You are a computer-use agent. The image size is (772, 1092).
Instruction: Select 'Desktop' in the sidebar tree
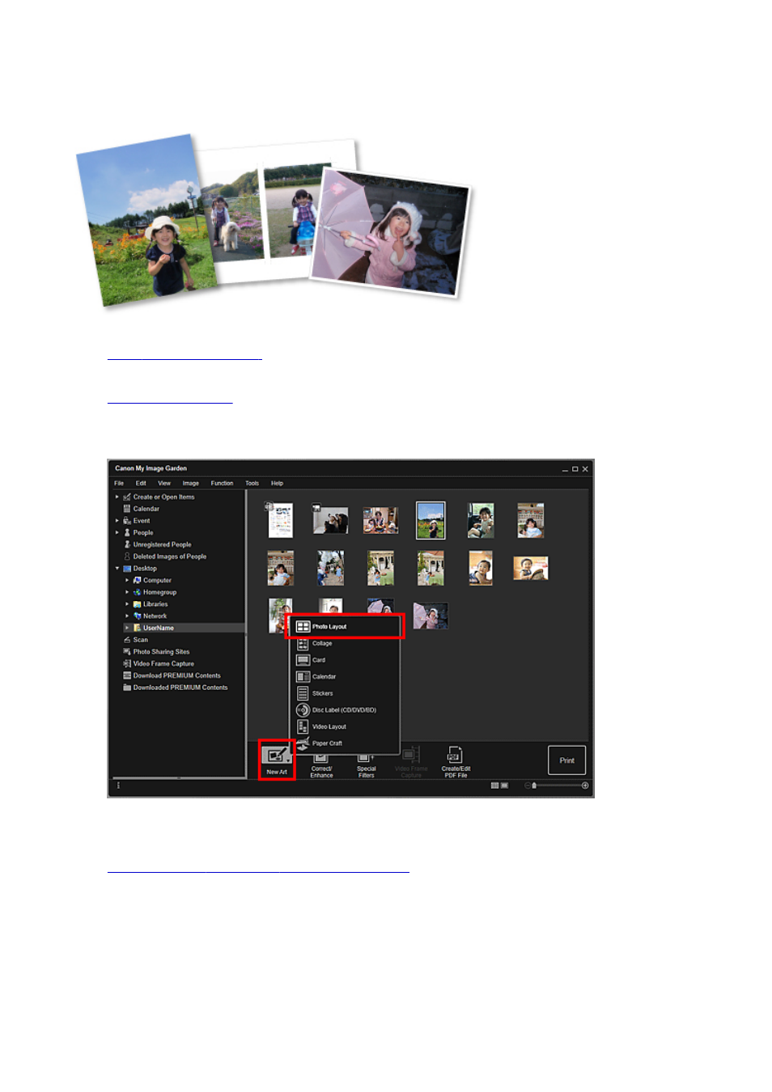(x=145, y=569)
